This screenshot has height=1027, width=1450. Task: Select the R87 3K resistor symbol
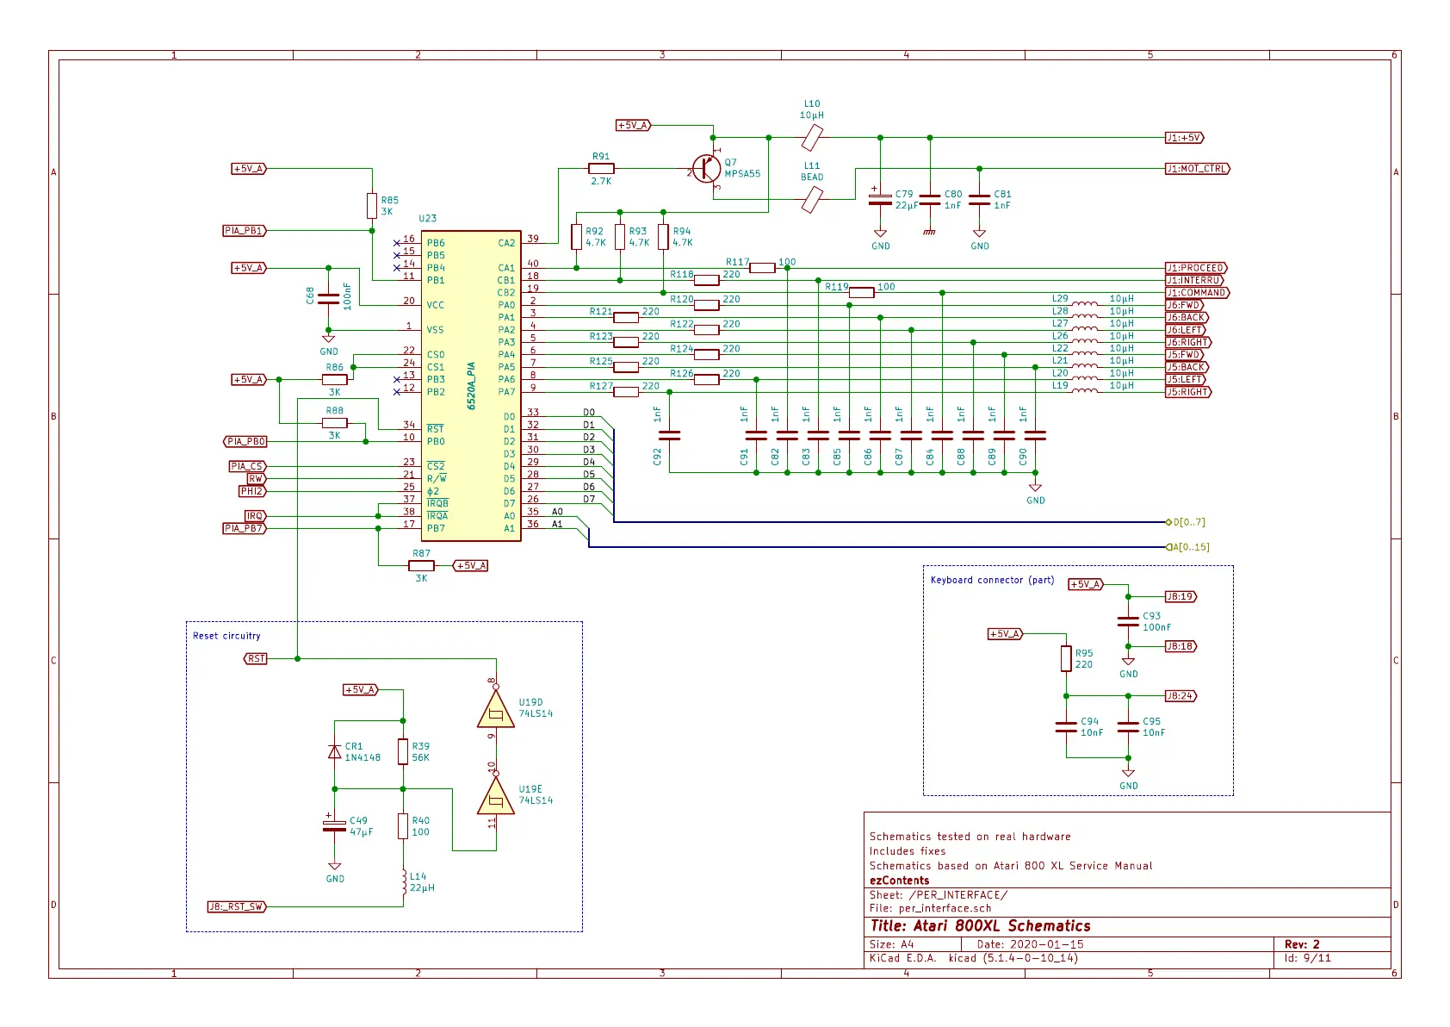click(x=421, y=565)
